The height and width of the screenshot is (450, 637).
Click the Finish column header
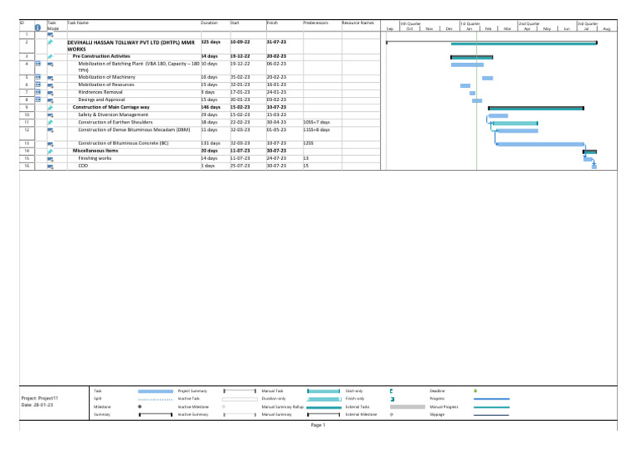(x=273, y=22)
